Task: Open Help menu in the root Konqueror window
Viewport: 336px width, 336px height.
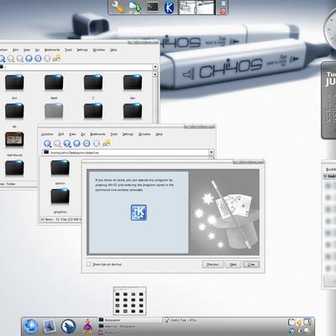Action: [x=113, y=50]
